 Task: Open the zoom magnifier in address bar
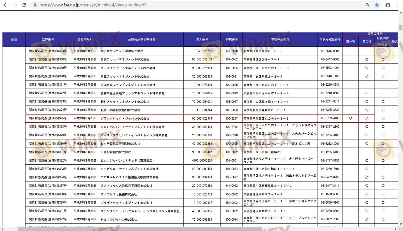(x=368, y=5)
